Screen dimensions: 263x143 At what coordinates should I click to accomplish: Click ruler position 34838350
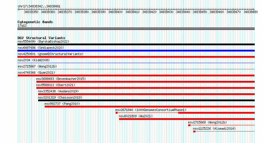pos(31,12)
